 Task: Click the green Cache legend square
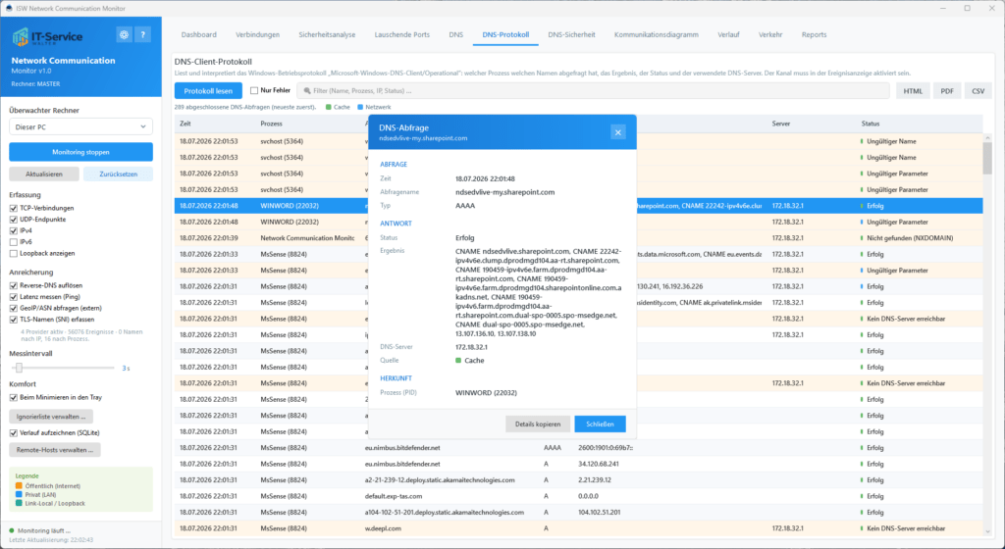pos(329,107)
